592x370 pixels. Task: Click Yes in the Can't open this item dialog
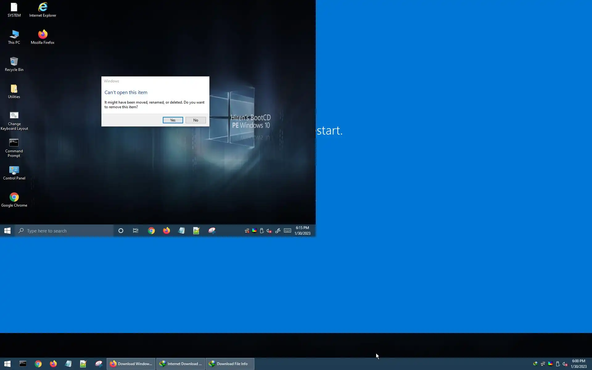pyautogui.click(x=173, y=120)
